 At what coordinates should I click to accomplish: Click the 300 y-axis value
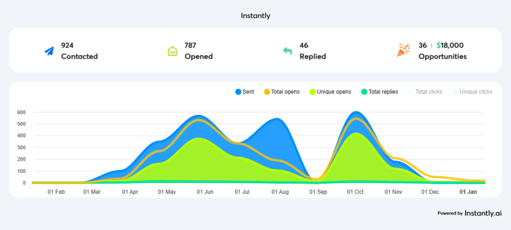(x=21, y=148)
